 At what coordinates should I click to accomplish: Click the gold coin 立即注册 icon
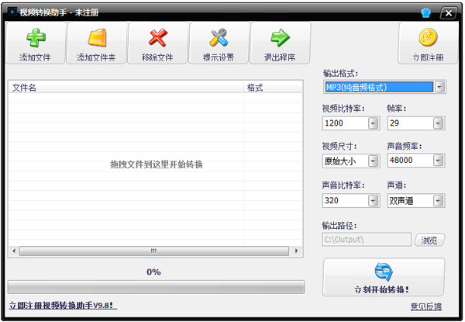[428, 37]
